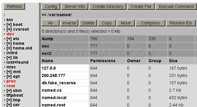Click the 2.7 Kb size of named.ca
The image size is (197, 107).
tap(175, 90)
